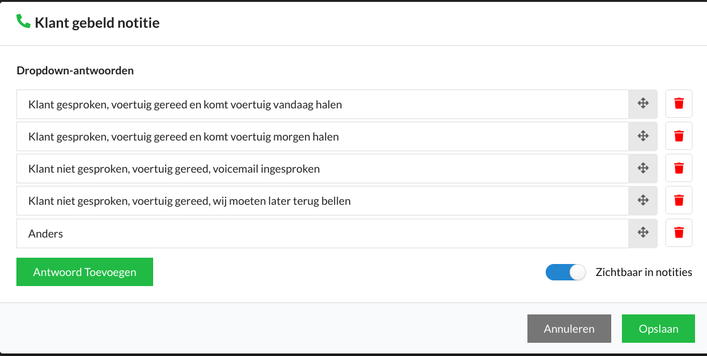Click the green phone icon in header
707x356 pixels.
click(x=23, y=21)
